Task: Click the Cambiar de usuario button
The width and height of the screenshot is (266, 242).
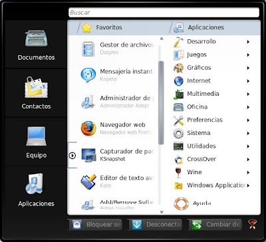Action: 215,225
